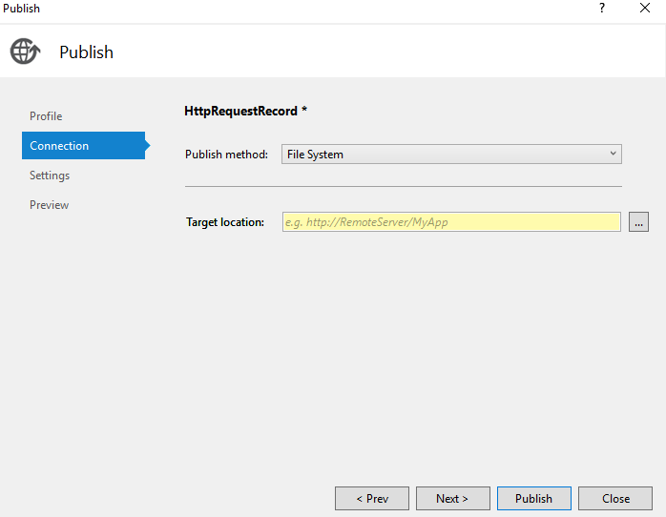Close the Publish dialog with the X
Screen dimensions: 666x517
(x=645, y=9)
